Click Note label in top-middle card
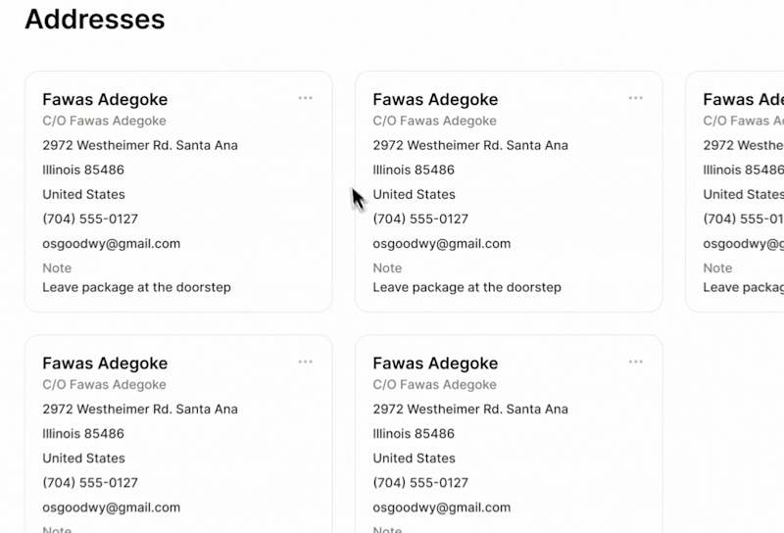This screenshot has height=533, width=784. pyautogui.click(x=387, y=268)
